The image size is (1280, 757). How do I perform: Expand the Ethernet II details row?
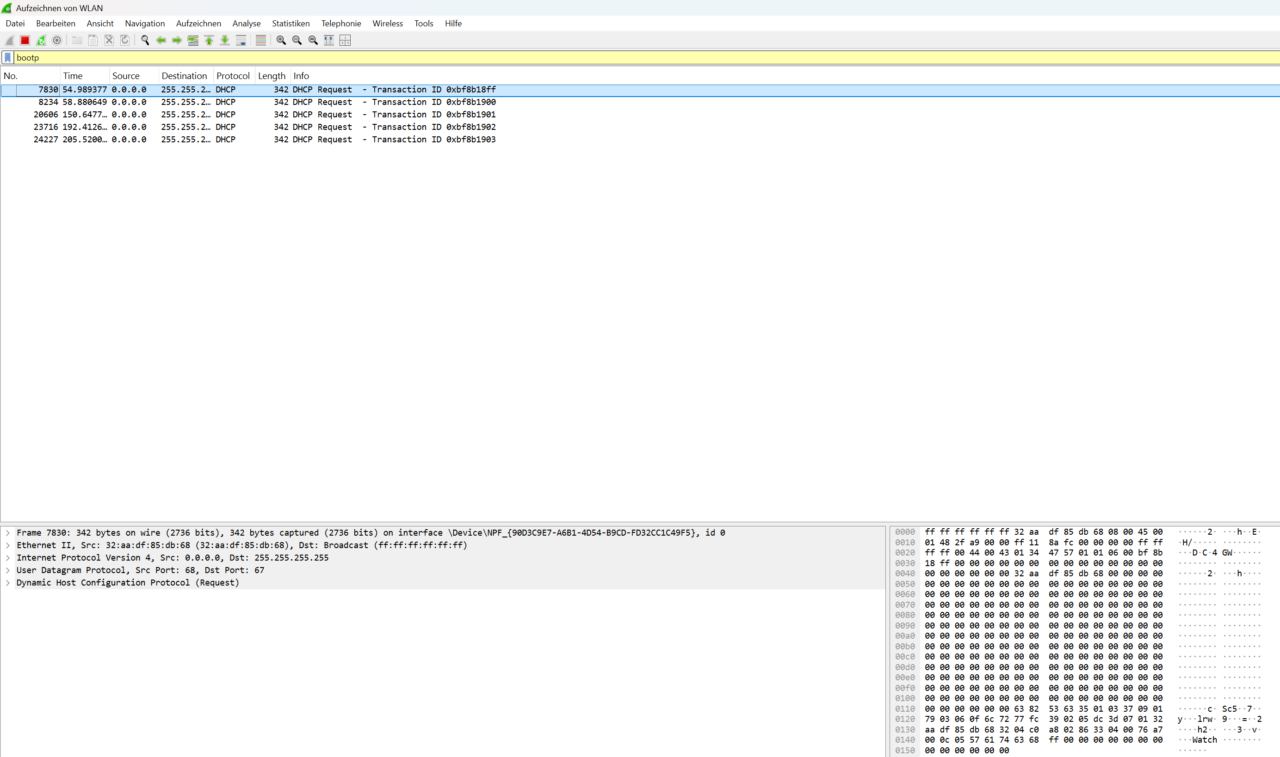pos(8,545)
